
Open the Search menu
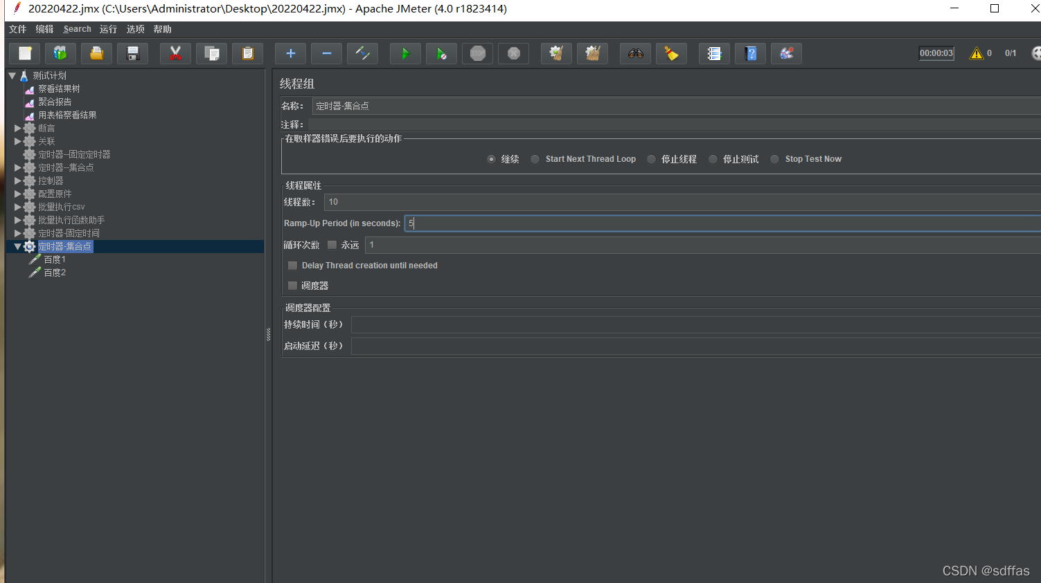tap(77, 29)
